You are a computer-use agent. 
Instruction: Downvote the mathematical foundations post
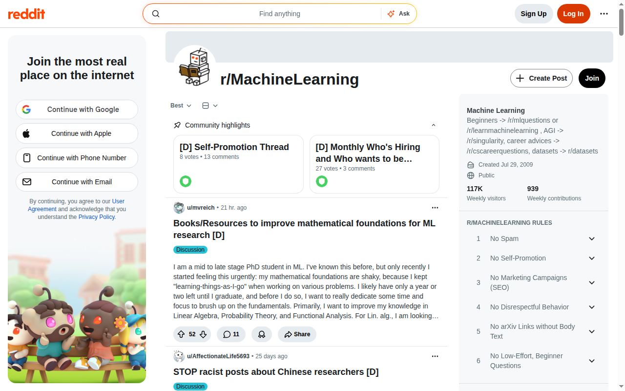tap(203, 334)
